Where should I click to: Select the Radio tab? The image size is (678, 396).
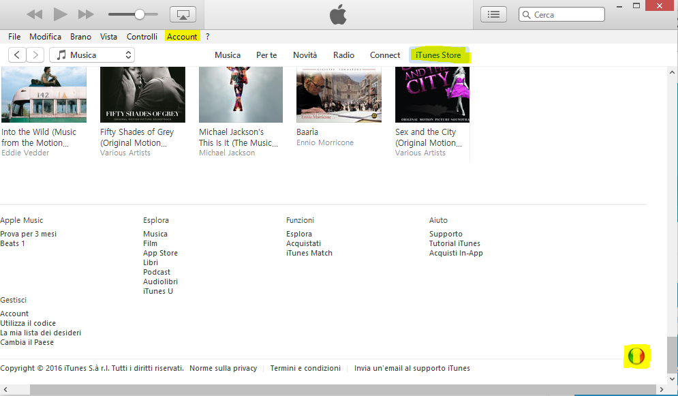click(343, 55)
